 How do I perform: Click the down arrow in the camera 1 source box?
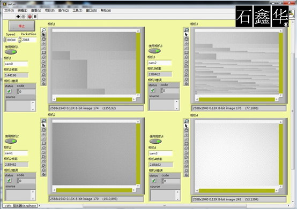tap(33, 110)
